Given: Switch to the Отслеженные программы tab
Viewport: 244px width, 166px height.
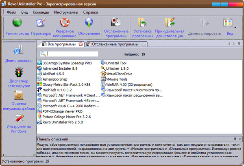Looking at the screenshot, I should (x=115, y=44).
